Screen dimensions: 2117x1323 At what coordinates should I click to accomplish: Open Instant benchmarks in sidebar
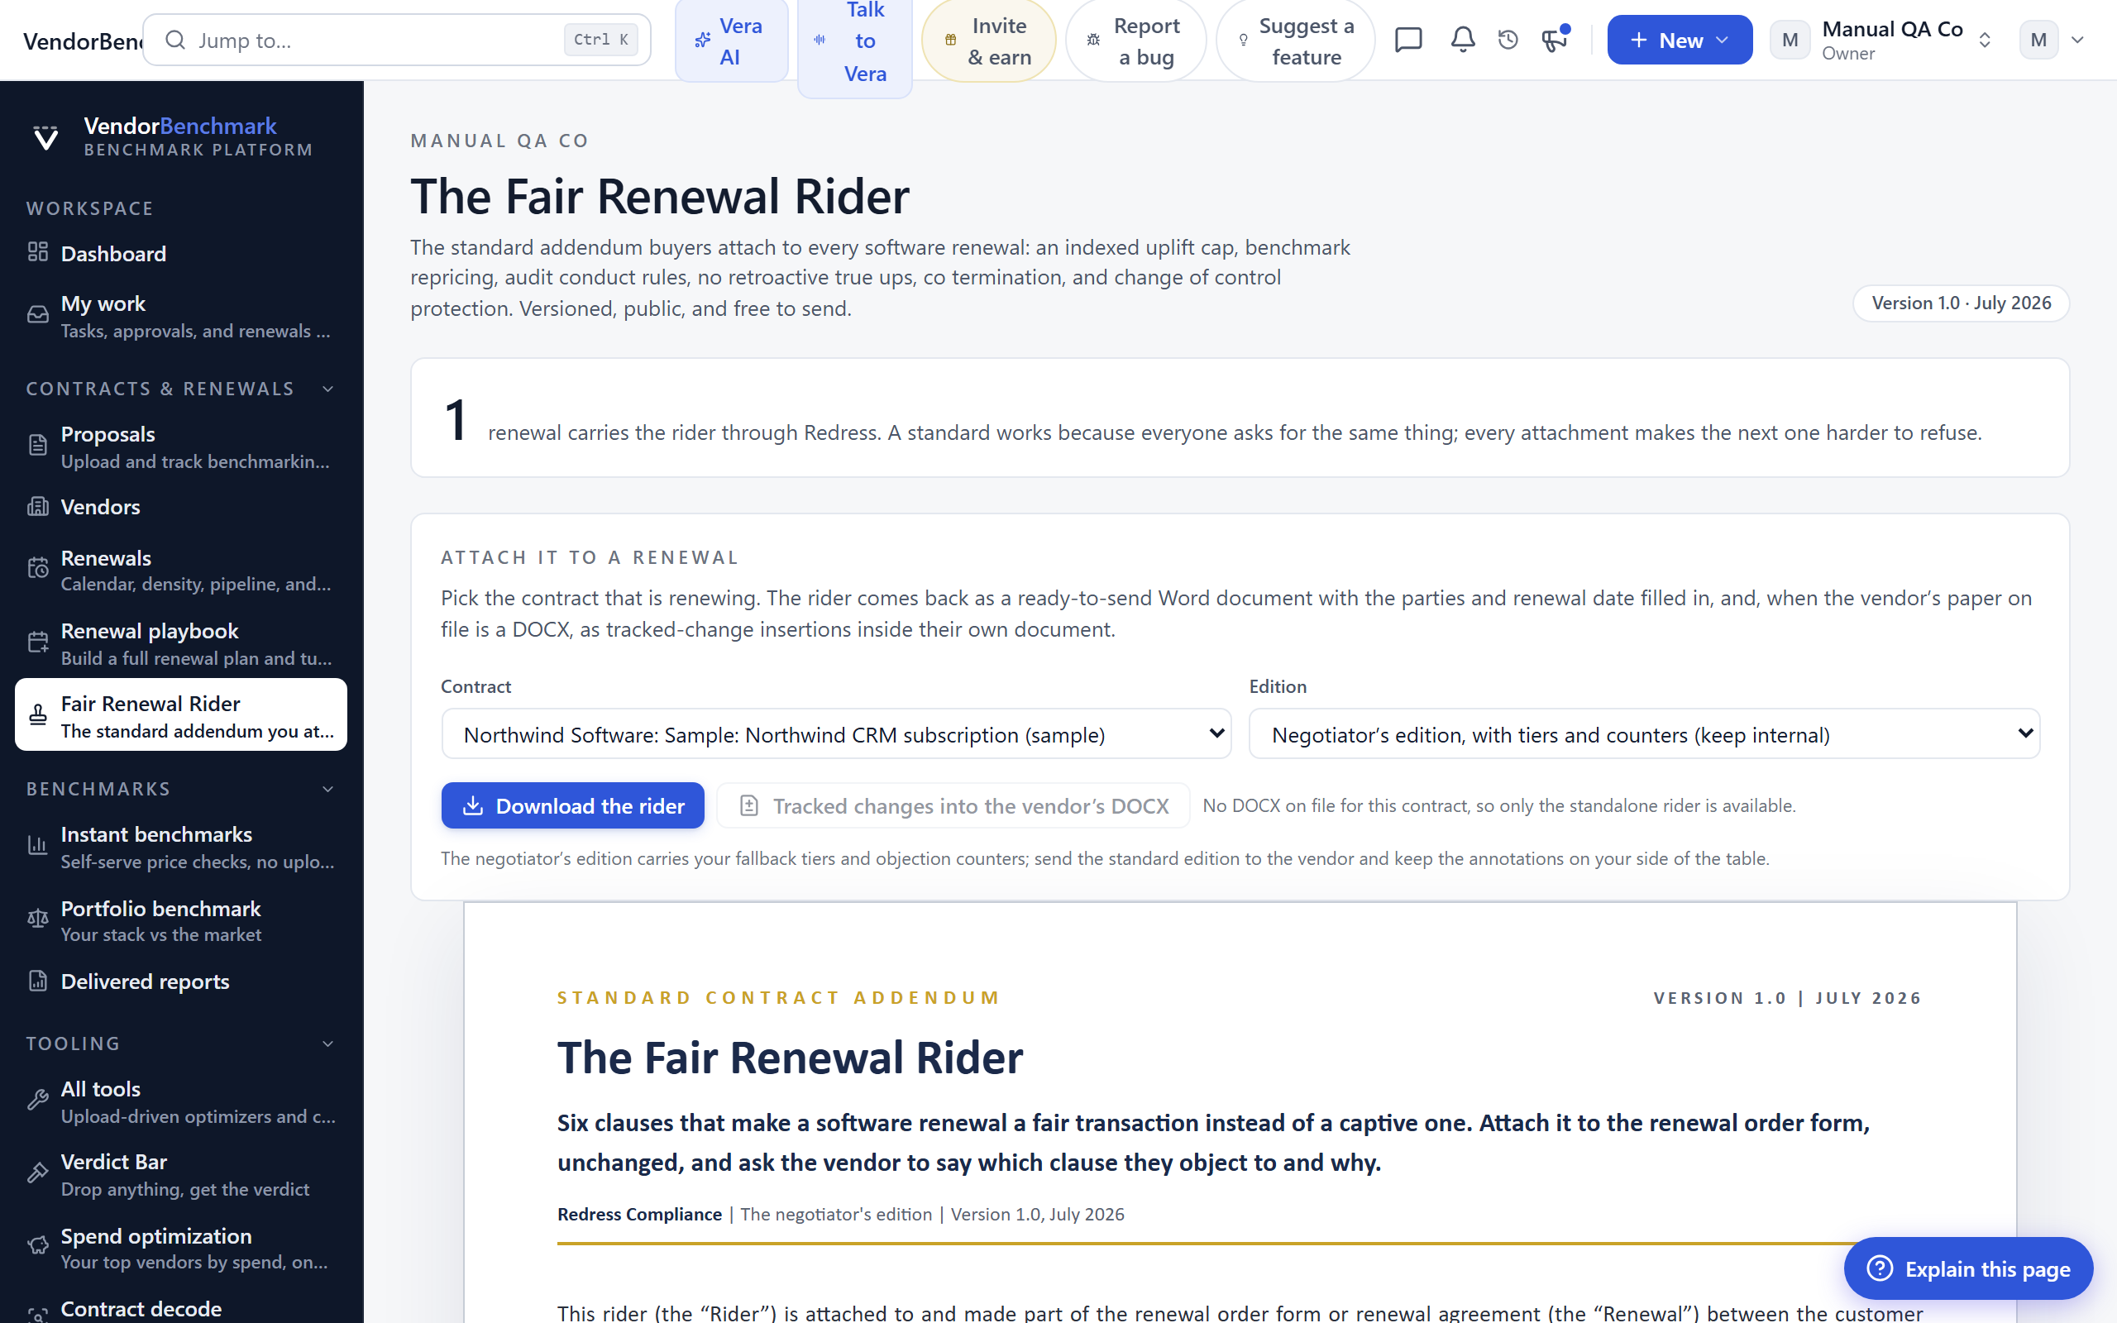(x=181, y=847)
